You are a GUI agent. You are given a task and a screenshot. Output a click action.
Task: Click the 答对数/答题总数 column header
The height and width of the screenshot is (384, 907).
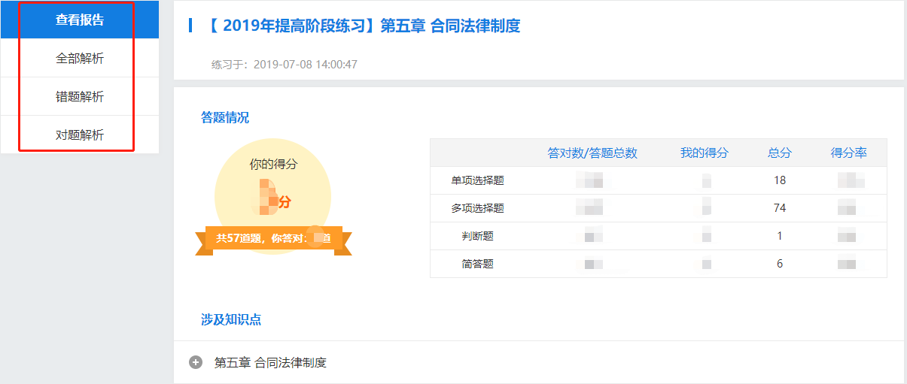click(x=592, y=153)
